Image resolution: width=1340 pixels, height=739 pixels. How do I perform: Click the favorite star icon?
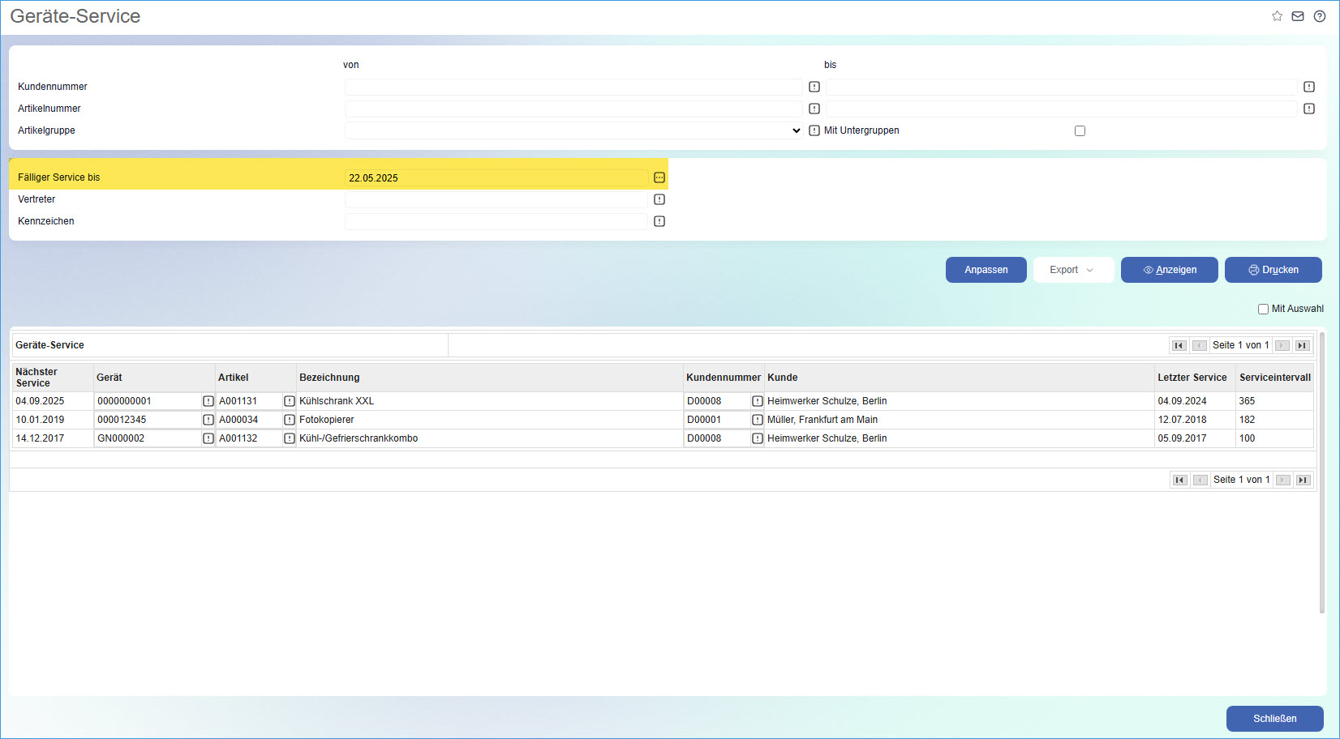[x=1277, y=16]
